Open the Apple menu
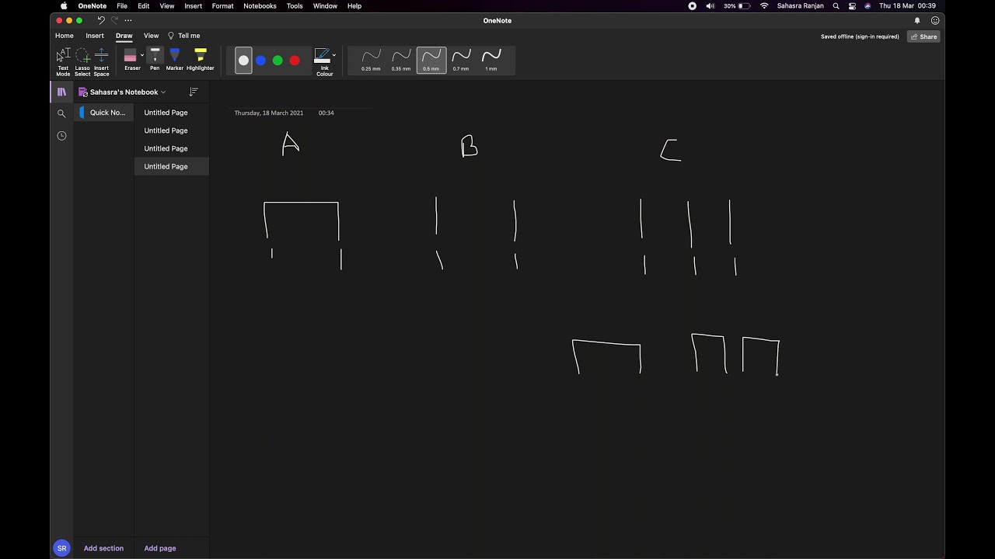 [64, 5]
